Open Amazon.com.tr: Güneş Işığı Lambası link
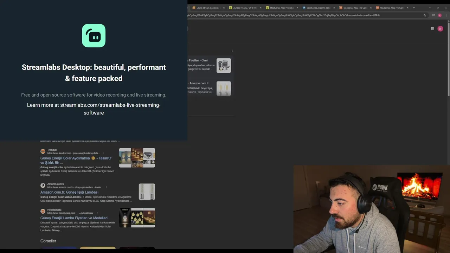450x253 pixels. [x=69, y=192]
